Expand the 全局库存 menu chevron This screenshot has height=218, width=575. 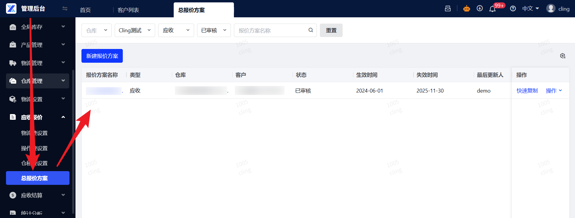(63, 27)
